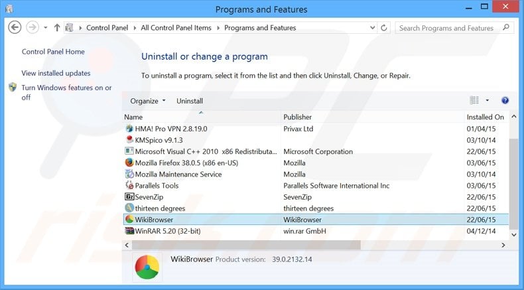Click the Microsoft Visual C++ icon
Image resolution: width=524 pixels, height=290 pixels.
click(x=129, y=151)
